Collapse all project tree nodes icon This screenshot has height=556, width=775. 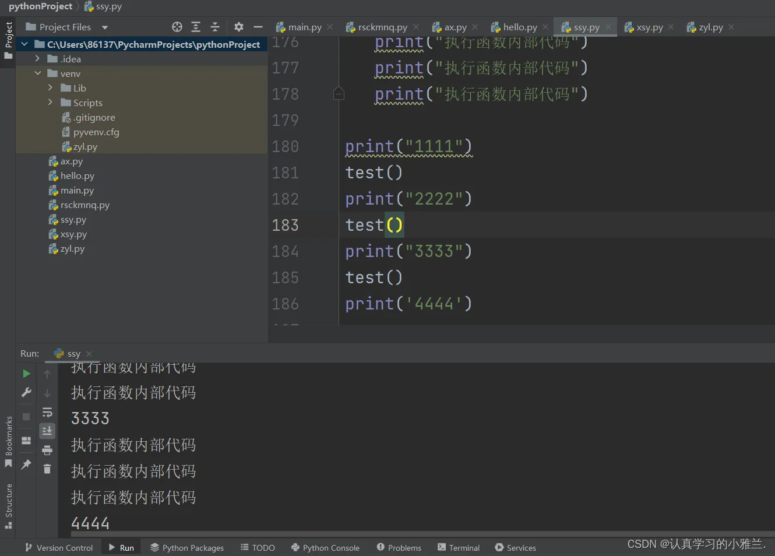[x=215, y=27]
